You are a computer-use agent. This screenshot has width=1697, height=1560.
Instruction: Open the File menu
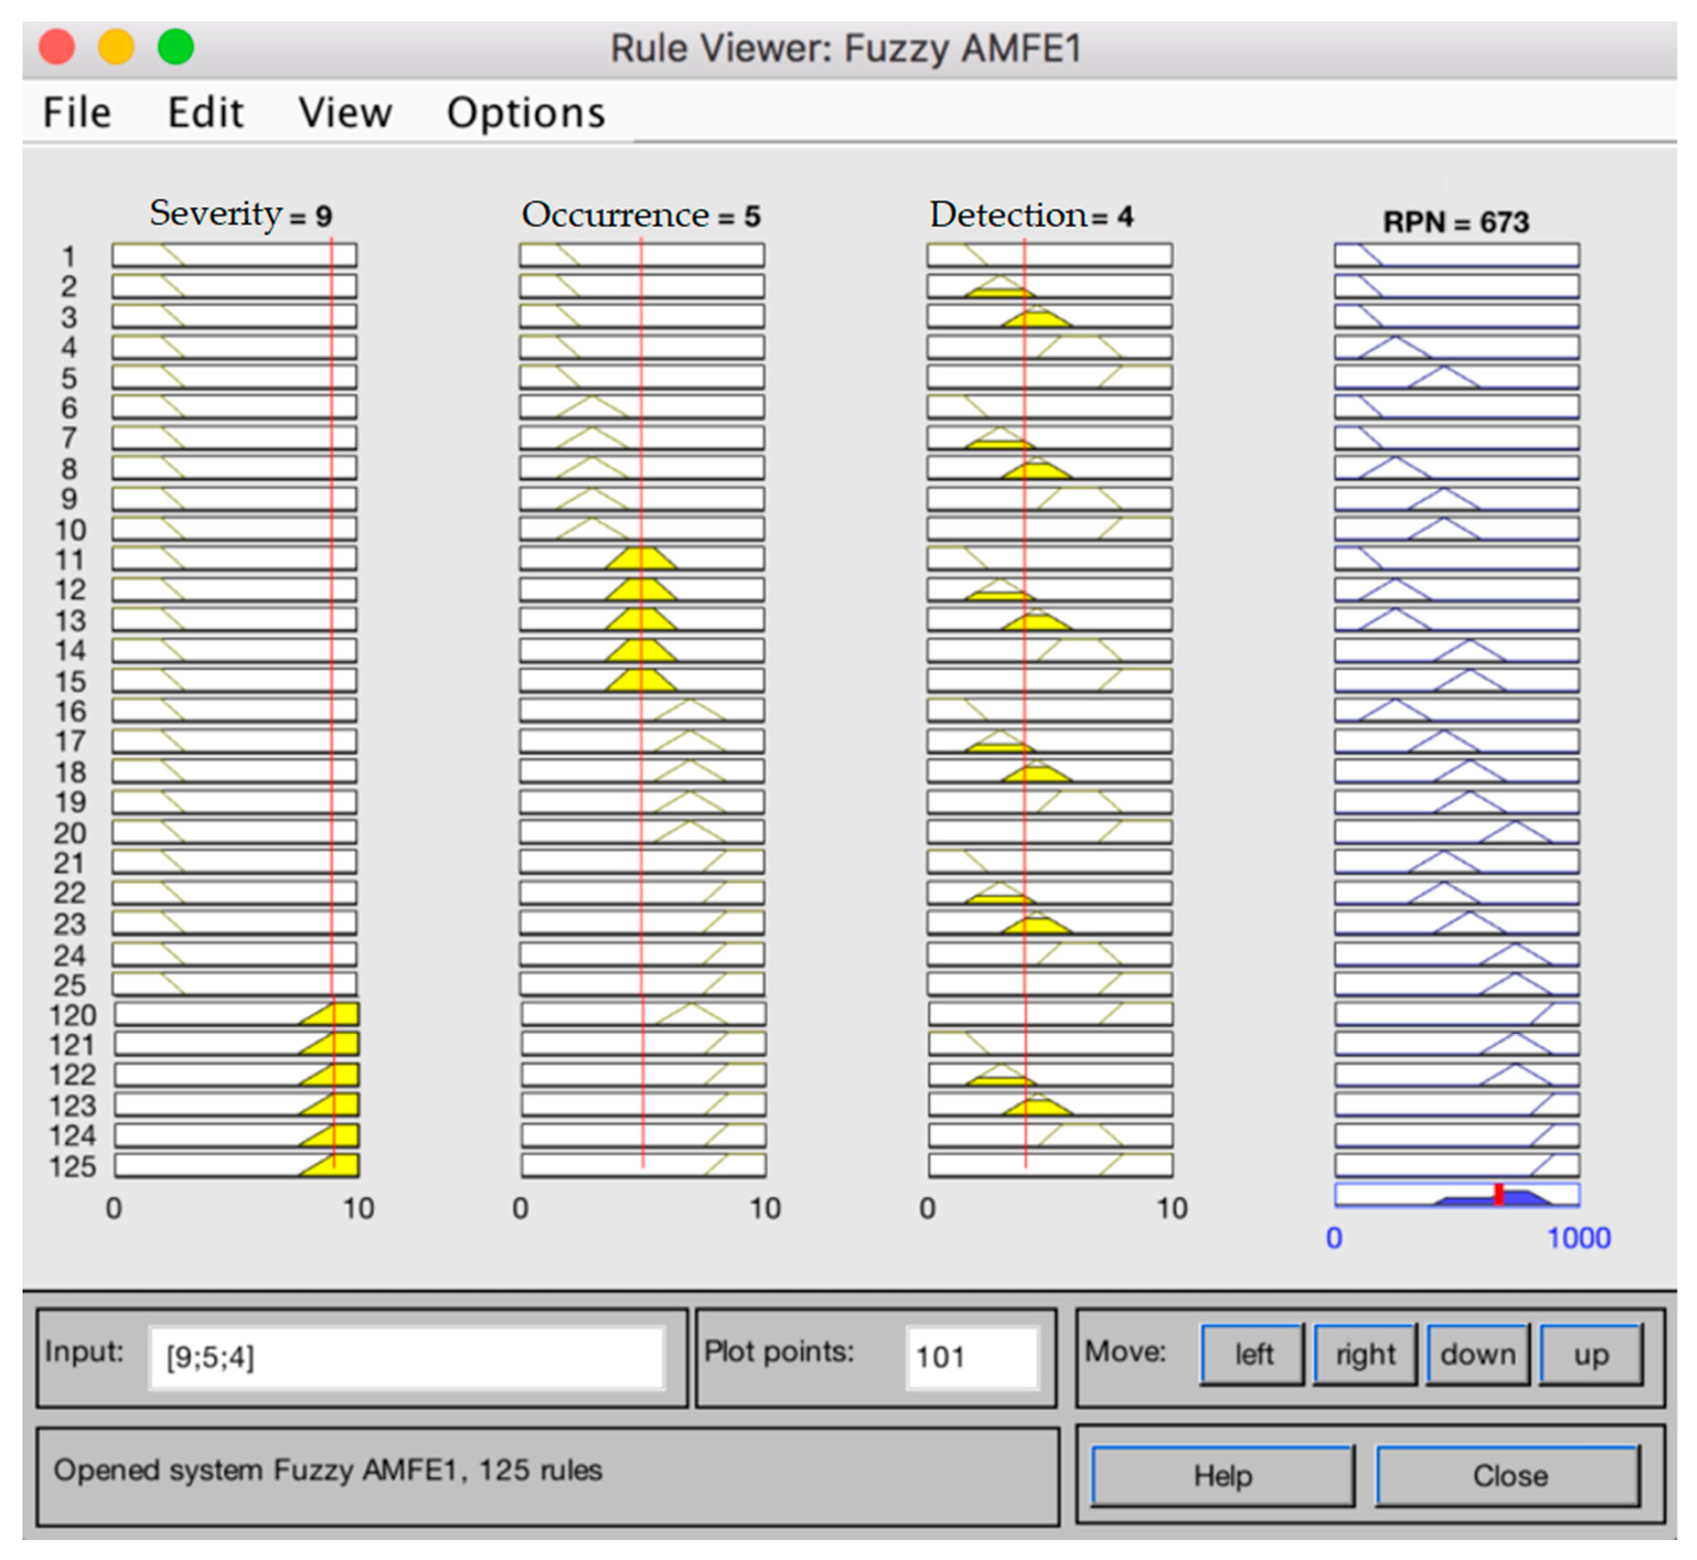coord(77,113)
